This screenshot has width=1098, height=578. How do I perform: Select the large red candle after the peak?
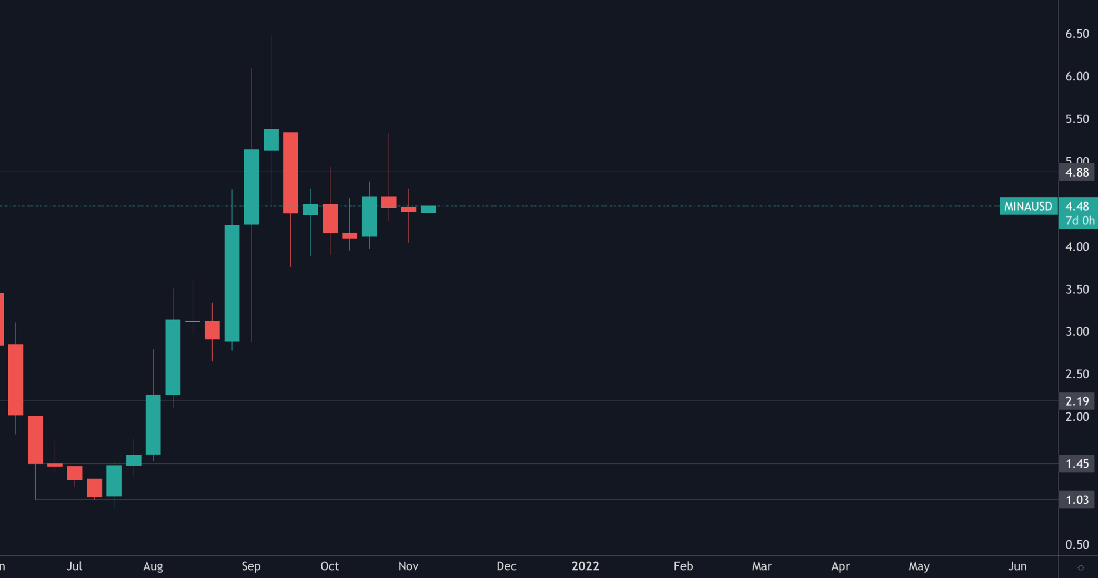pos(290,173)
